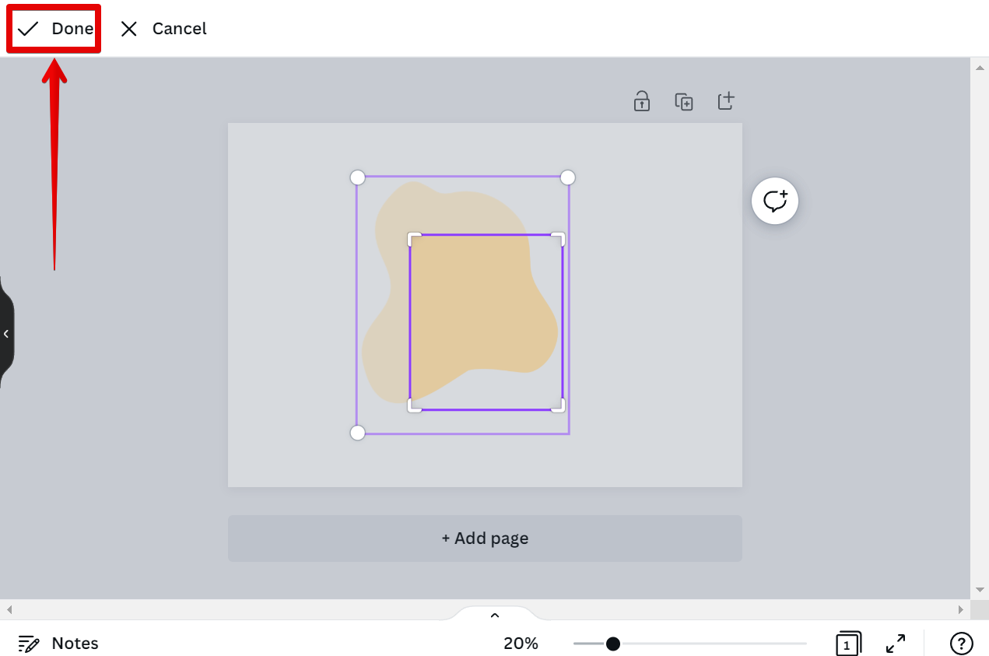Click the lock page icon
Screen dimensions: 989x656
641,101
